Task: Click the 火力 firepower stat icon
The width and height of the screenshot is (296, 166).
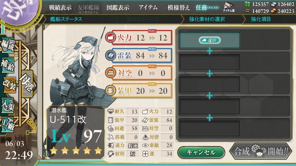Action: pyautogui.click(x=110, y=37)
